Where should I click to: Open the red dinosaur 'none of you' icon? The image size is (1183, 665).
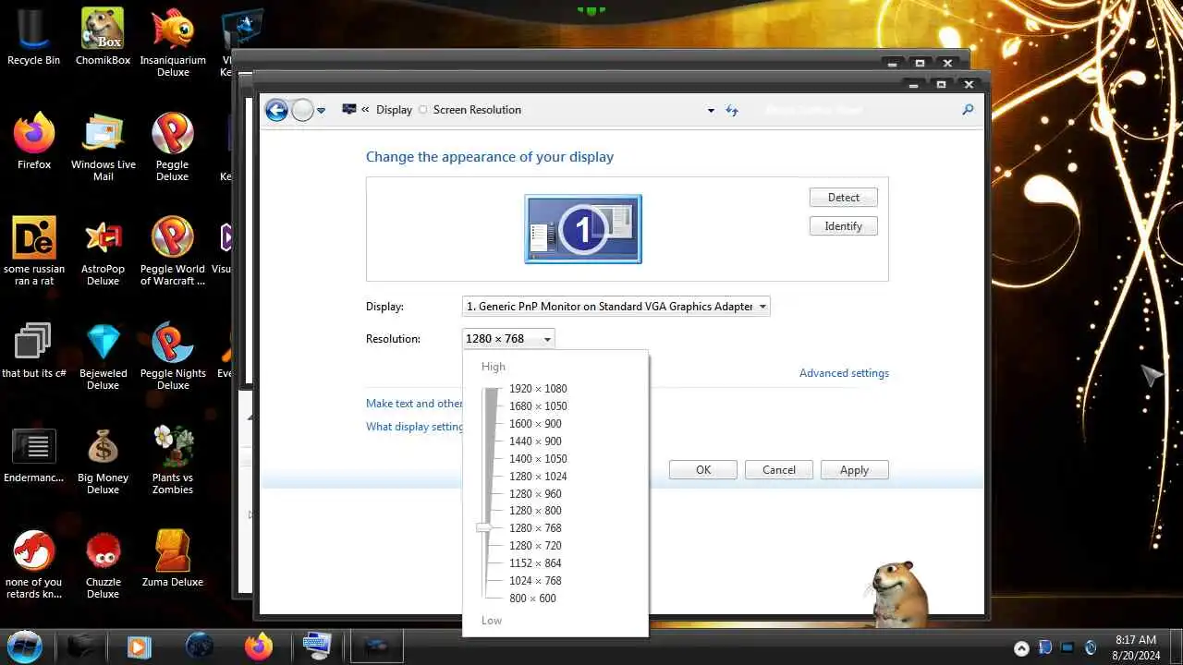[33, 564]
